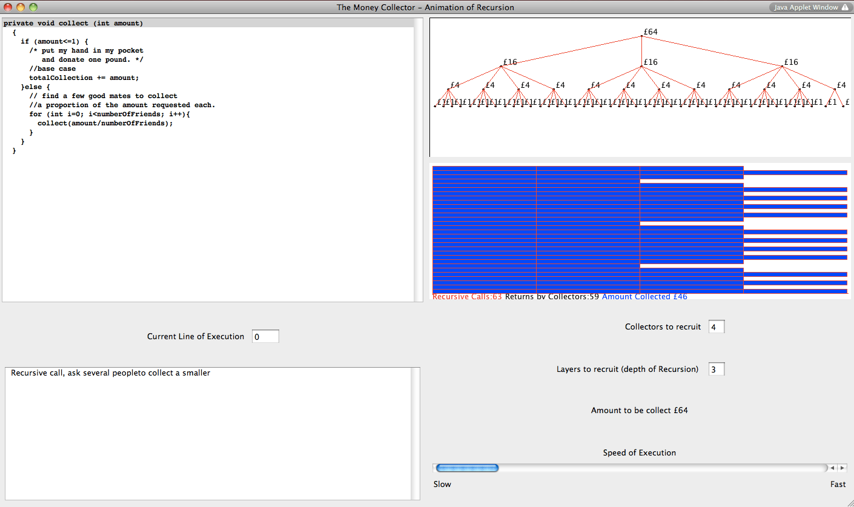Click the 'Collectors to recruit' label
This screenshot has width=854, height=507.
[x=663, y=326]
